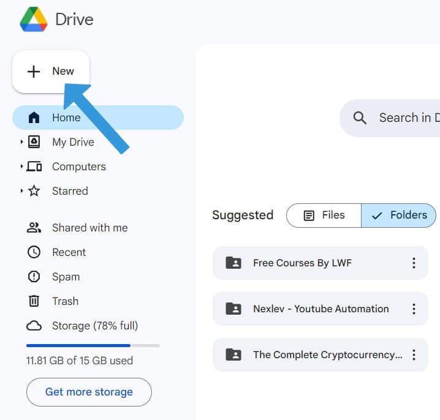Click the Home house icon
440x420 pixels.
34,118
